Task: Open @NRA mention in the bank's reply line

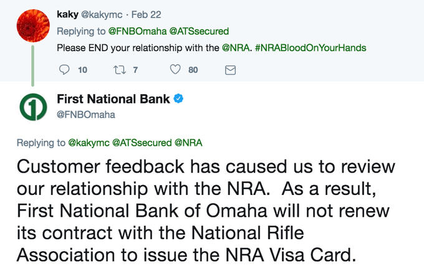Action: click(x=188, y=143)
